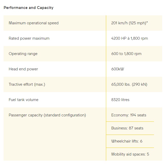The height and width of the screenshot is (165, 167).
Task: Click the Wheelchair lifts: 6 entry
Action: [127, 141]
